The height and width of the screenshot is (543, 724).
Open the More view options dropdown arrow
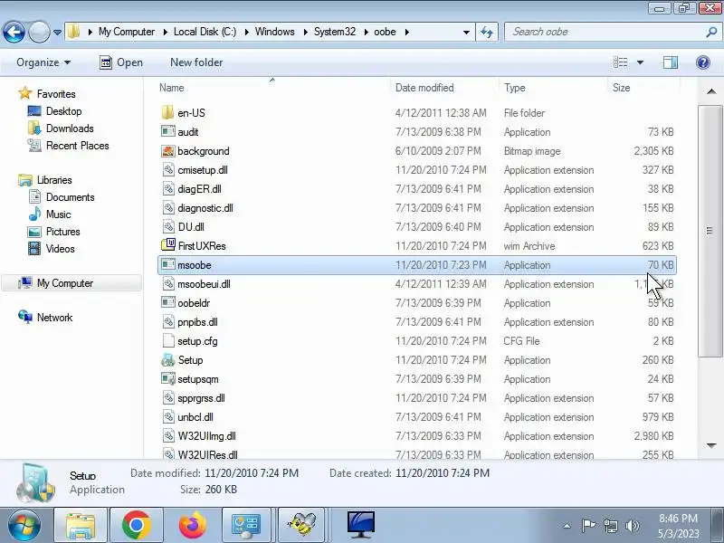click(x=641, y=62)
